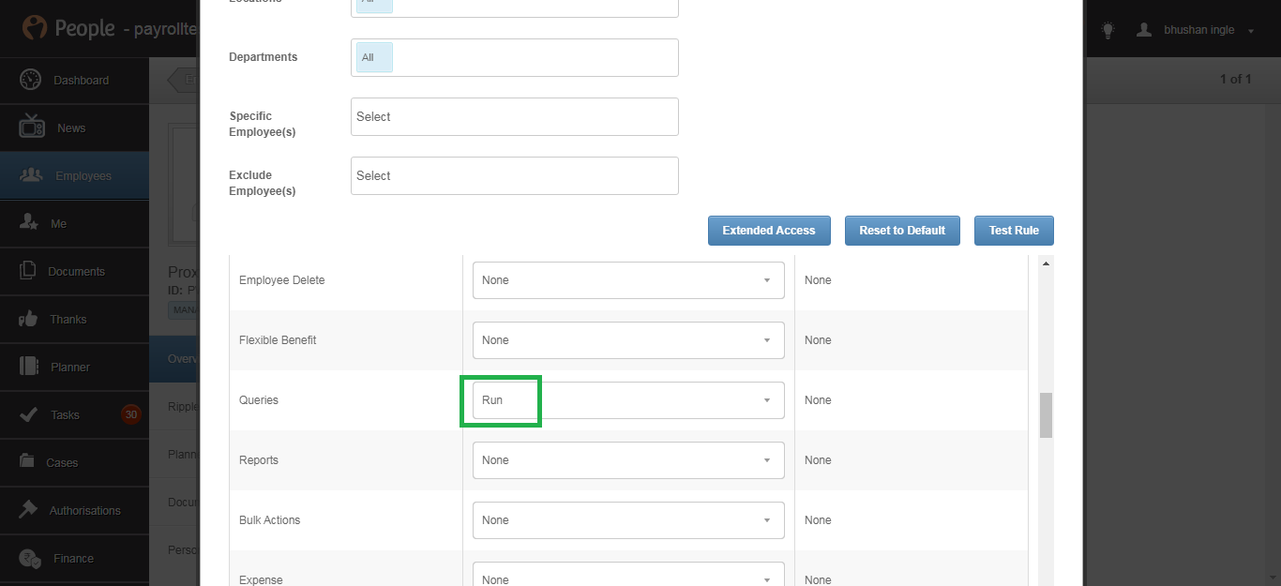1281x586 pixels.
Task: Click the permissions list scrollbar thumb
Action: coord(1047,415)
